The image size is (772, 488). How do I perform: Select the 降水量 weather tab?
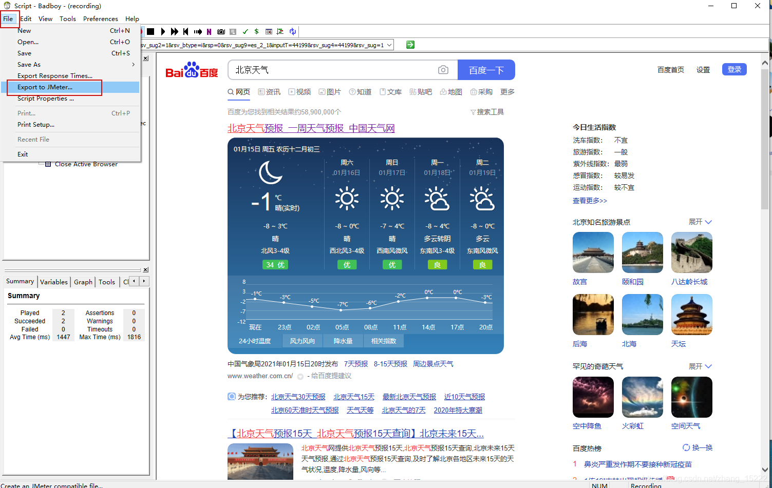343,341
